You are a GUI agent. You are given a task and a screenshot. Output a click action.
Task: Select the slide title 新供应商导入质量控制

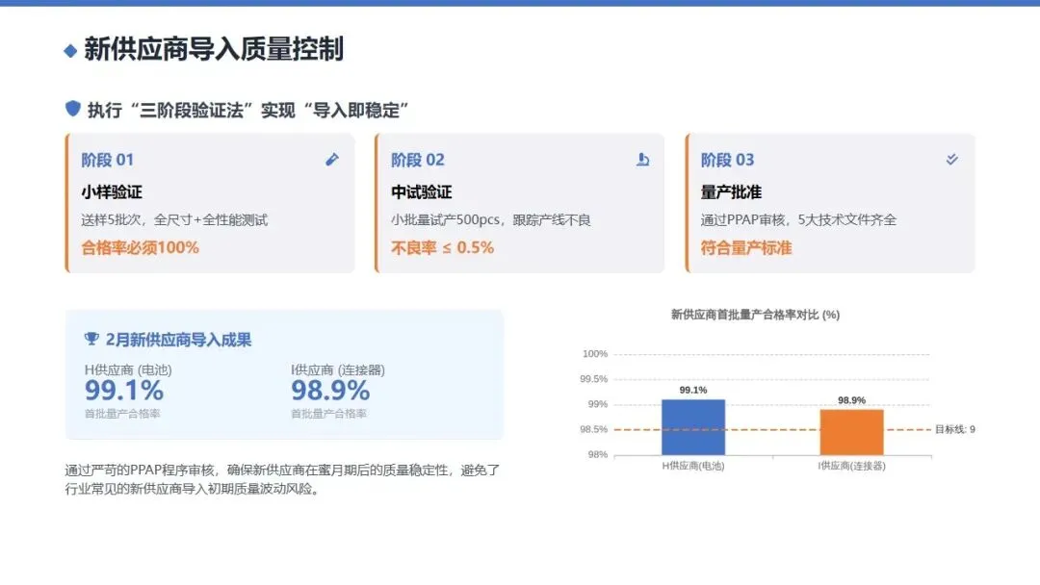[214, 50]
